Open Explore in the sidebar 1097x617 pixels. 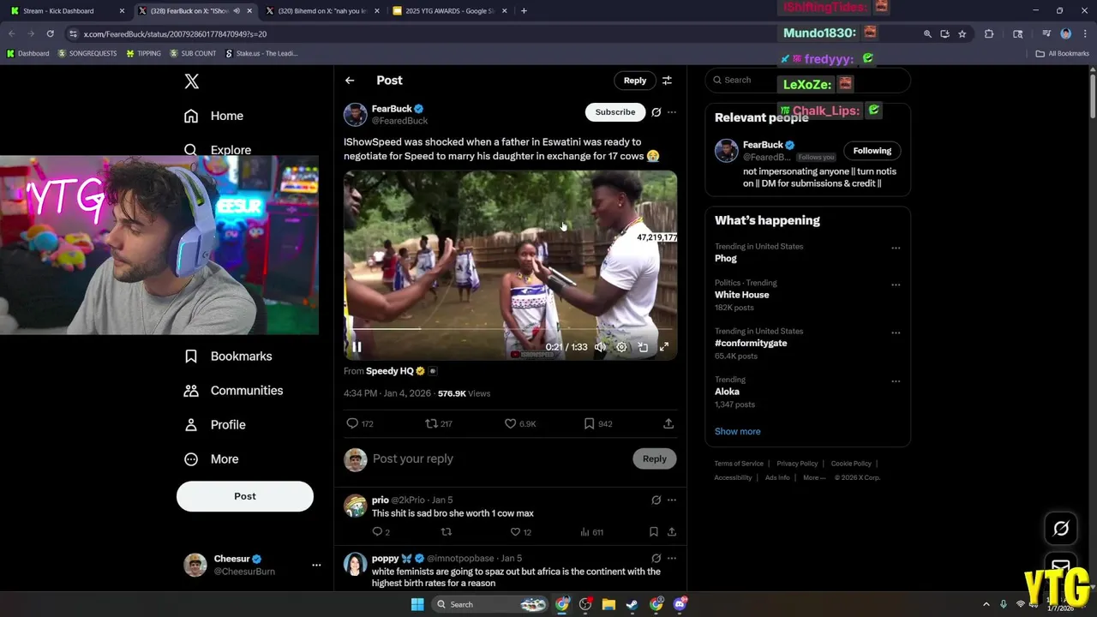219,150
